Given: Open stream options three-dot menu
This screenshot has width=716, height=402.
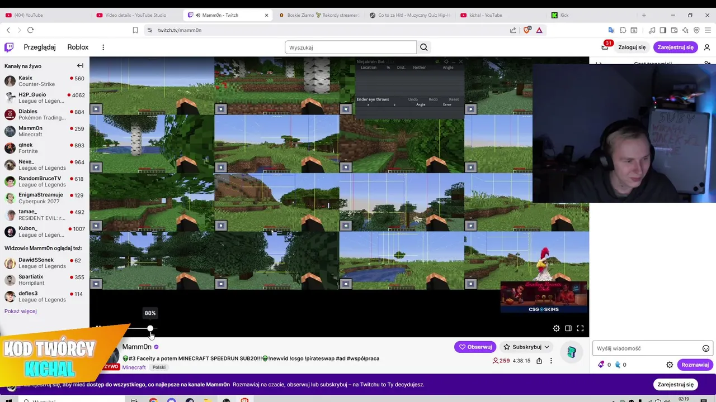Looking at the screenshot, I should tap(551, 361).
